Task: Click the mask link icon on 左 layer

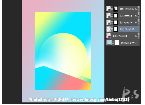Action: tap(112, 16)
